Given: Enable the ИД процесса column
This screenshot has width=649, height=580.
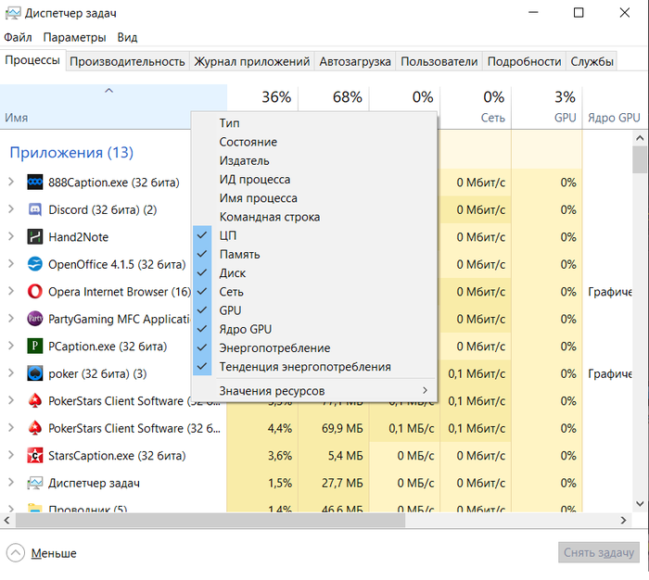Looking at the screenshot, I should (313, 179).
